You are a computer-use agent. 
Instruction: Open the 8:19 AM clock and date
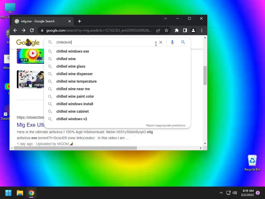click(247, 193)
